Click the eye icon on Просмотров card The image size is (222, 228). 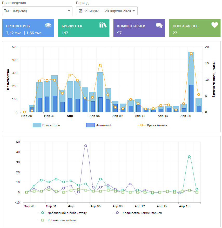tap(48, 25)
